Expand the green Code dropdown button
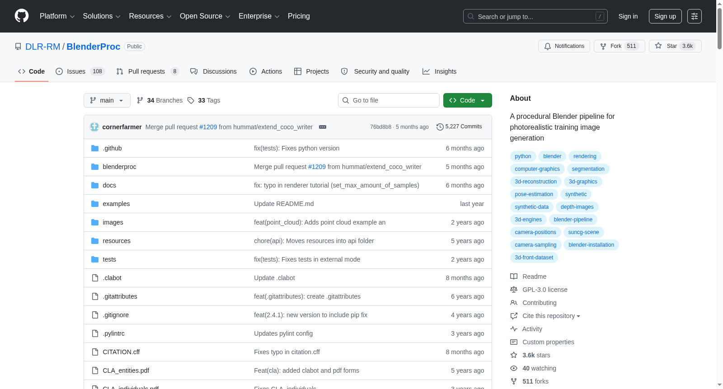The width and height of the screenshot is (723, 389). (468, 100)
